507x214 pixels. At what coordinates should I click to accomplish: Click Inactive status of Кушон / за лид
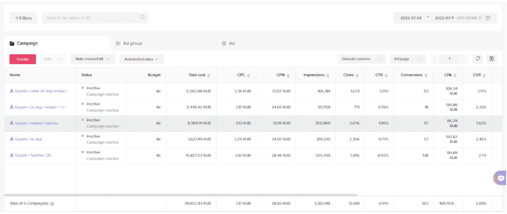pyautogui.click(x=94, y=136)
